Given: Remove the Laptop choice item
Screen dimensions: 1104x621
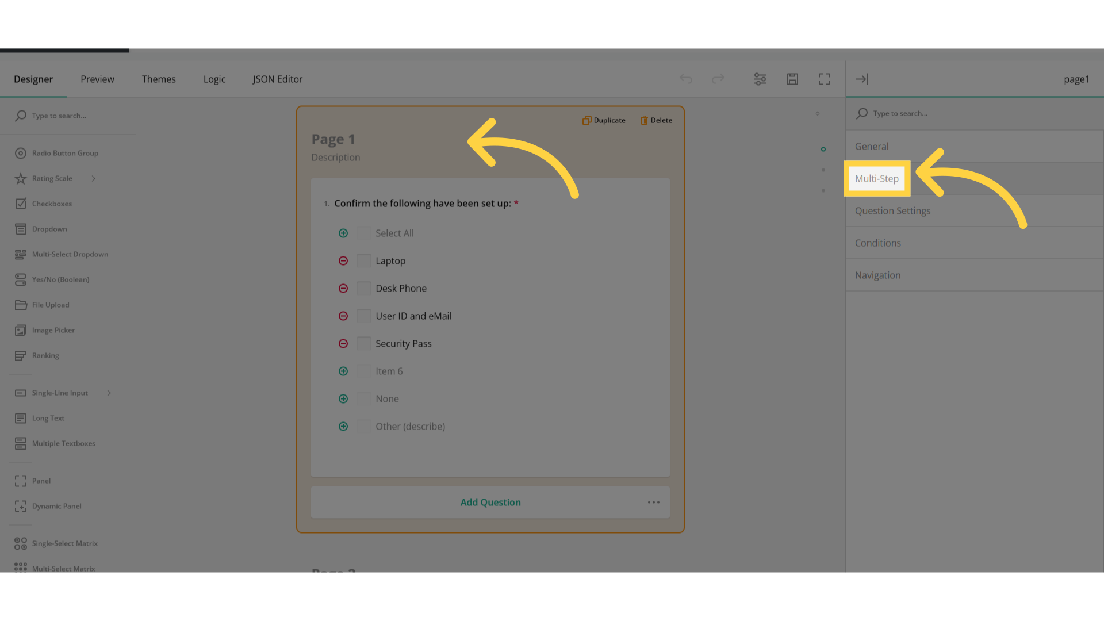Looking at the screenshot, I should tap(343, 261).
